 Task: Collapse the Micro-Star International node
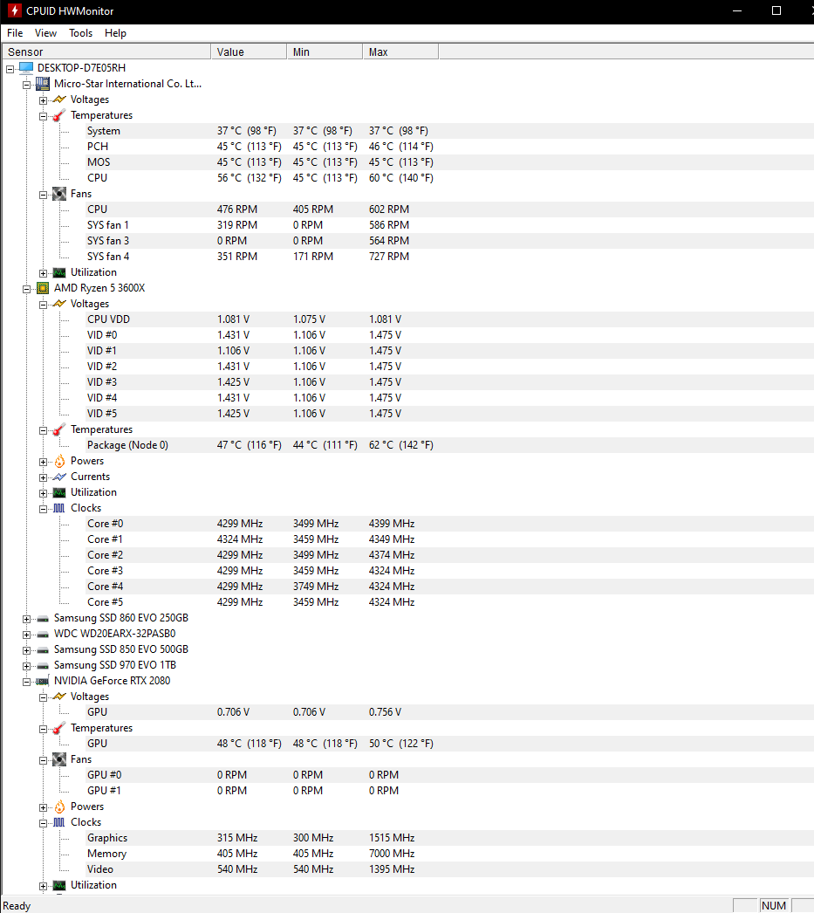26,85
